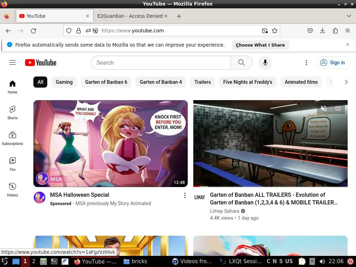Click MSA previously My Story Animated text
Image resolution: width=356 pixels, height=267 pixels.
[113, 203]
